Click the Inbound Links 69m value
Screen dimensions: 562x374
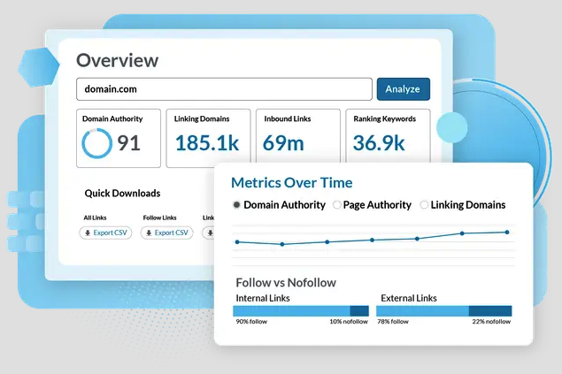[283, 143]
